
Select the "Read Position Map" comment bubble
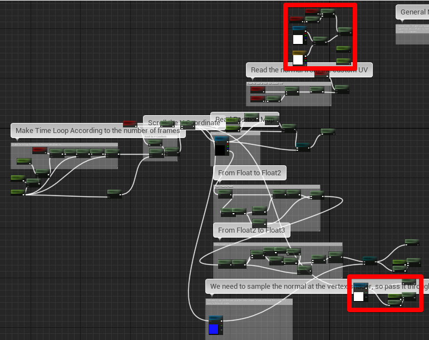[x=245, y=119]
